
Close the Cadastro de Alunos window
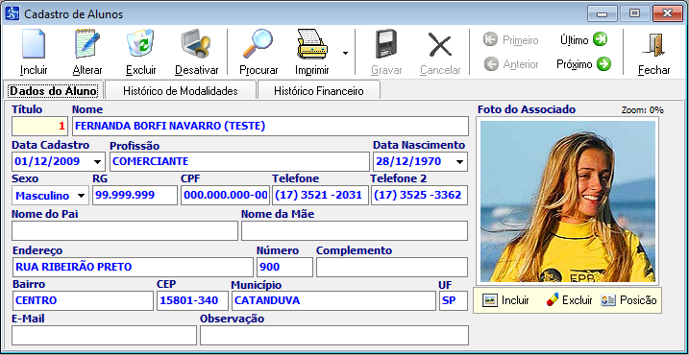coord(667,13)
